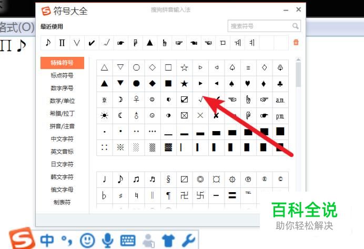Viewport: 364px width, 249px height.
Task: Insert the hollow triangle △ symbol
Action: click(105, 67)
